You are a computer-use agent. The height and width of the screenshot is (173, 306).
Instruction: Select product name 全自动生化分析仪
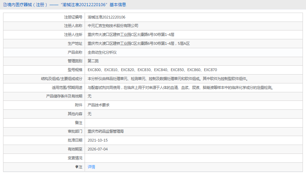coord(102,52)
